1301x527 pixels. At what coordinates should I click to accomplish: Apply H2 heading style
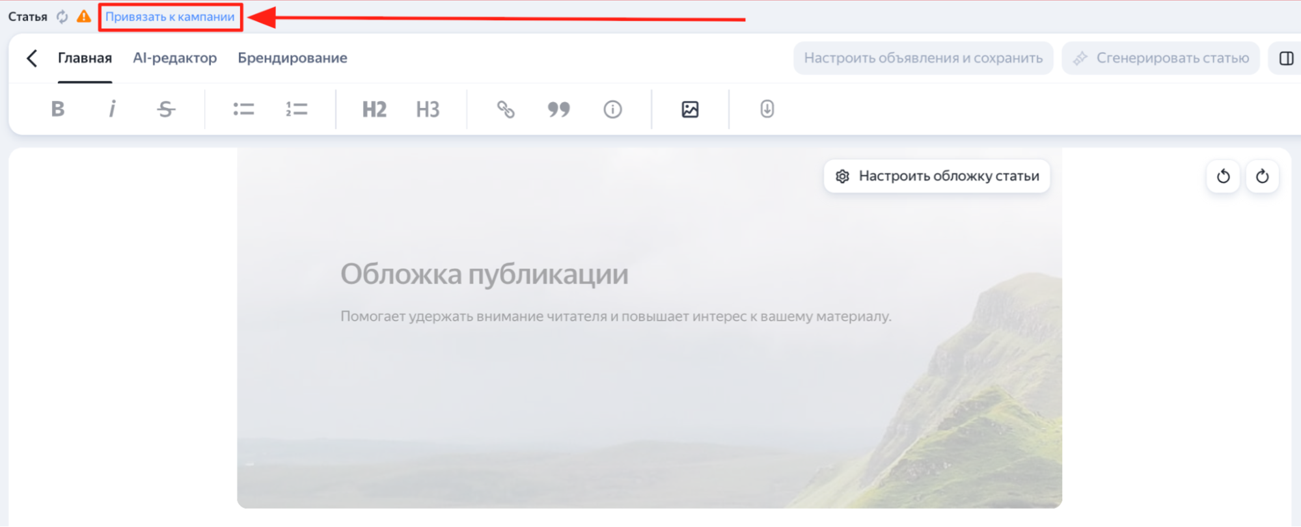[374, 109]
